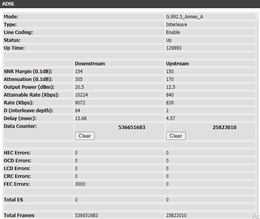Select the downstream Attainable Rate value 10224
Image resolution: width=260 pixels, height=219 pixels.
[x=81, y=95]
